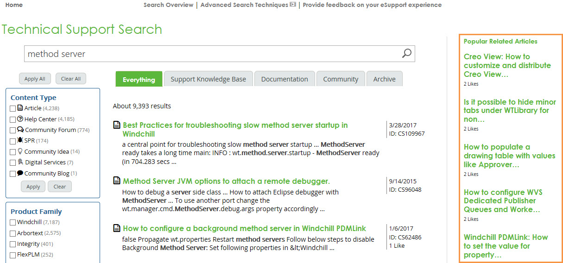Go to the Home link
Image resolution: width=563 pixels, height=263 pixels.
click(x=14, y=5)
